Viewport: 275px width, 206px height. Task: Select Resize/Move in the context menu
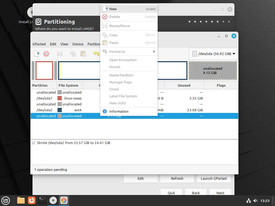tap(129, 26)
